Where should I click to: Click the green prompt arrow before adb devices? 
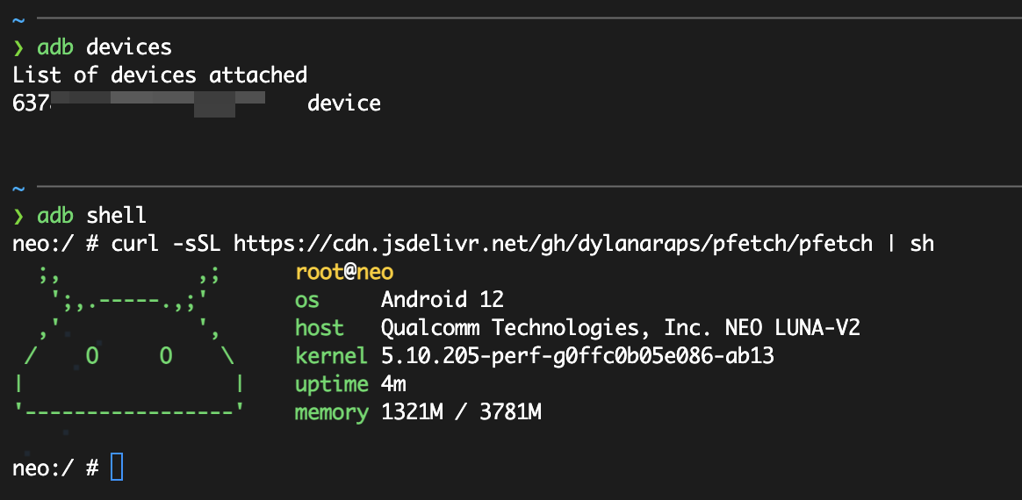pyautogui.click(x=18, y=46)
